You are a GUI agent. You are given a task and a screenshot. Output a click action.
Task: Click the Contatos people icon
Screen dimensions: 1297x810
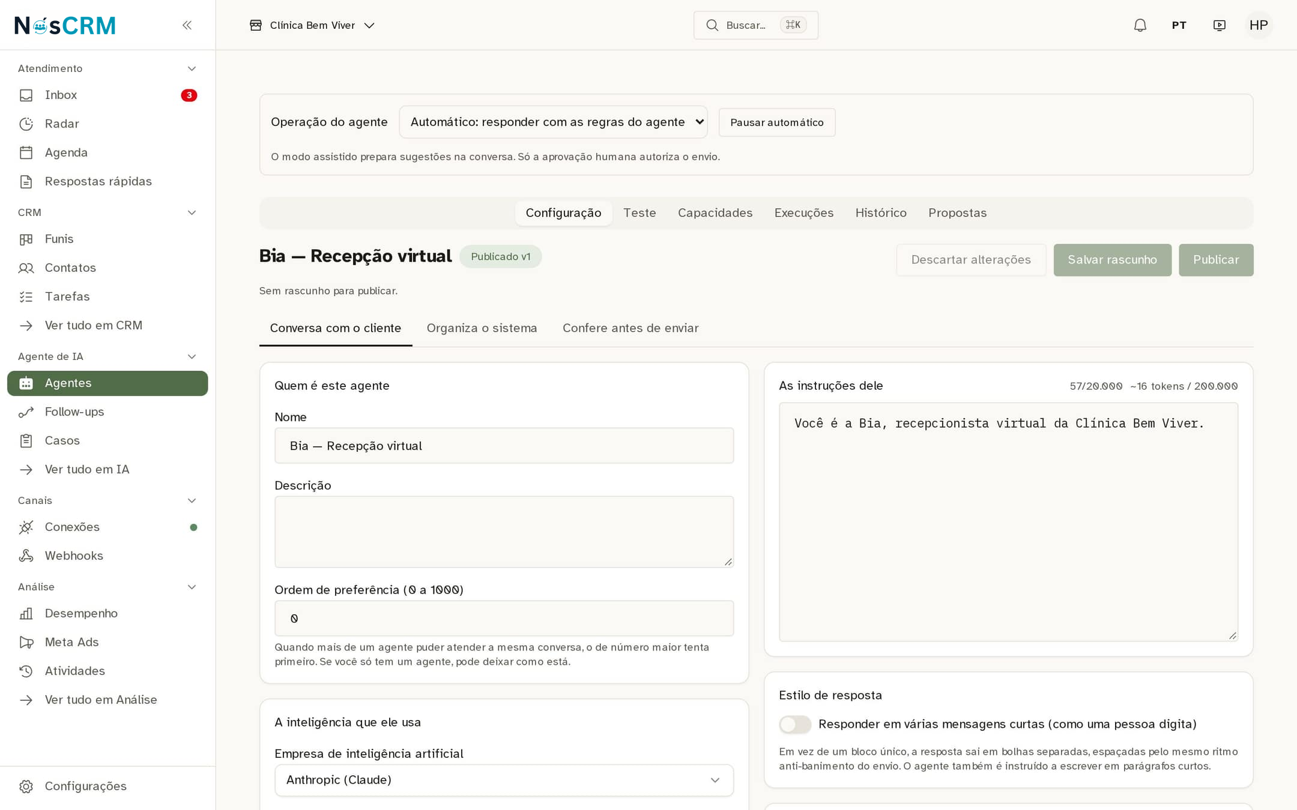[26, 268]
